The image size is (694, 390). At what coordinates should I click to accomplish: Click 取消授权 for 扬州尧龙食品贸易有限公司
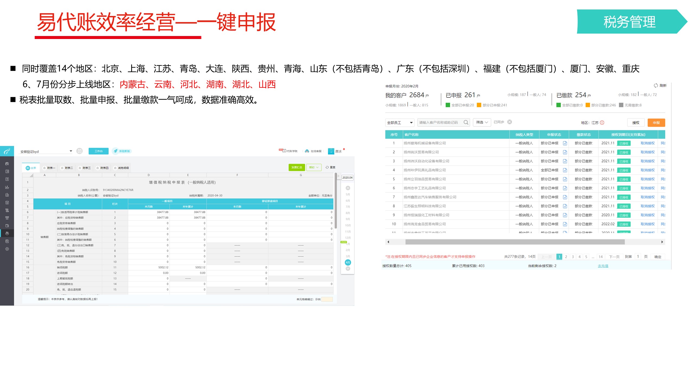(648, 224)
